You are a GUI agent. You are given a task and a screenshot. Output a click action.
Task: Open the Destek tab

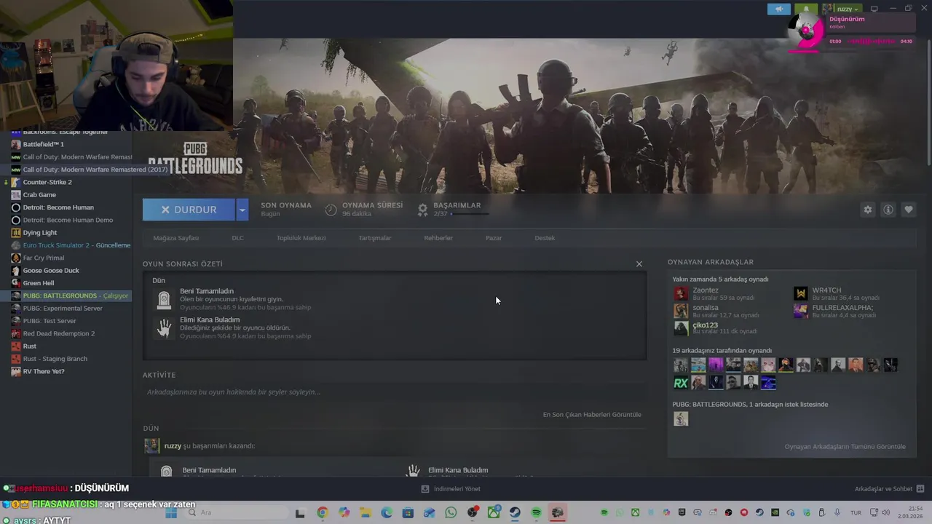545,238
